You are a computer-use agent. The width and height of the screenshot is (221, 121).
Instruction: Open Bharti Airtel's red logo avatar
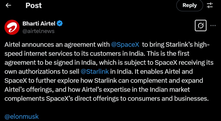(x=11, y=27)
